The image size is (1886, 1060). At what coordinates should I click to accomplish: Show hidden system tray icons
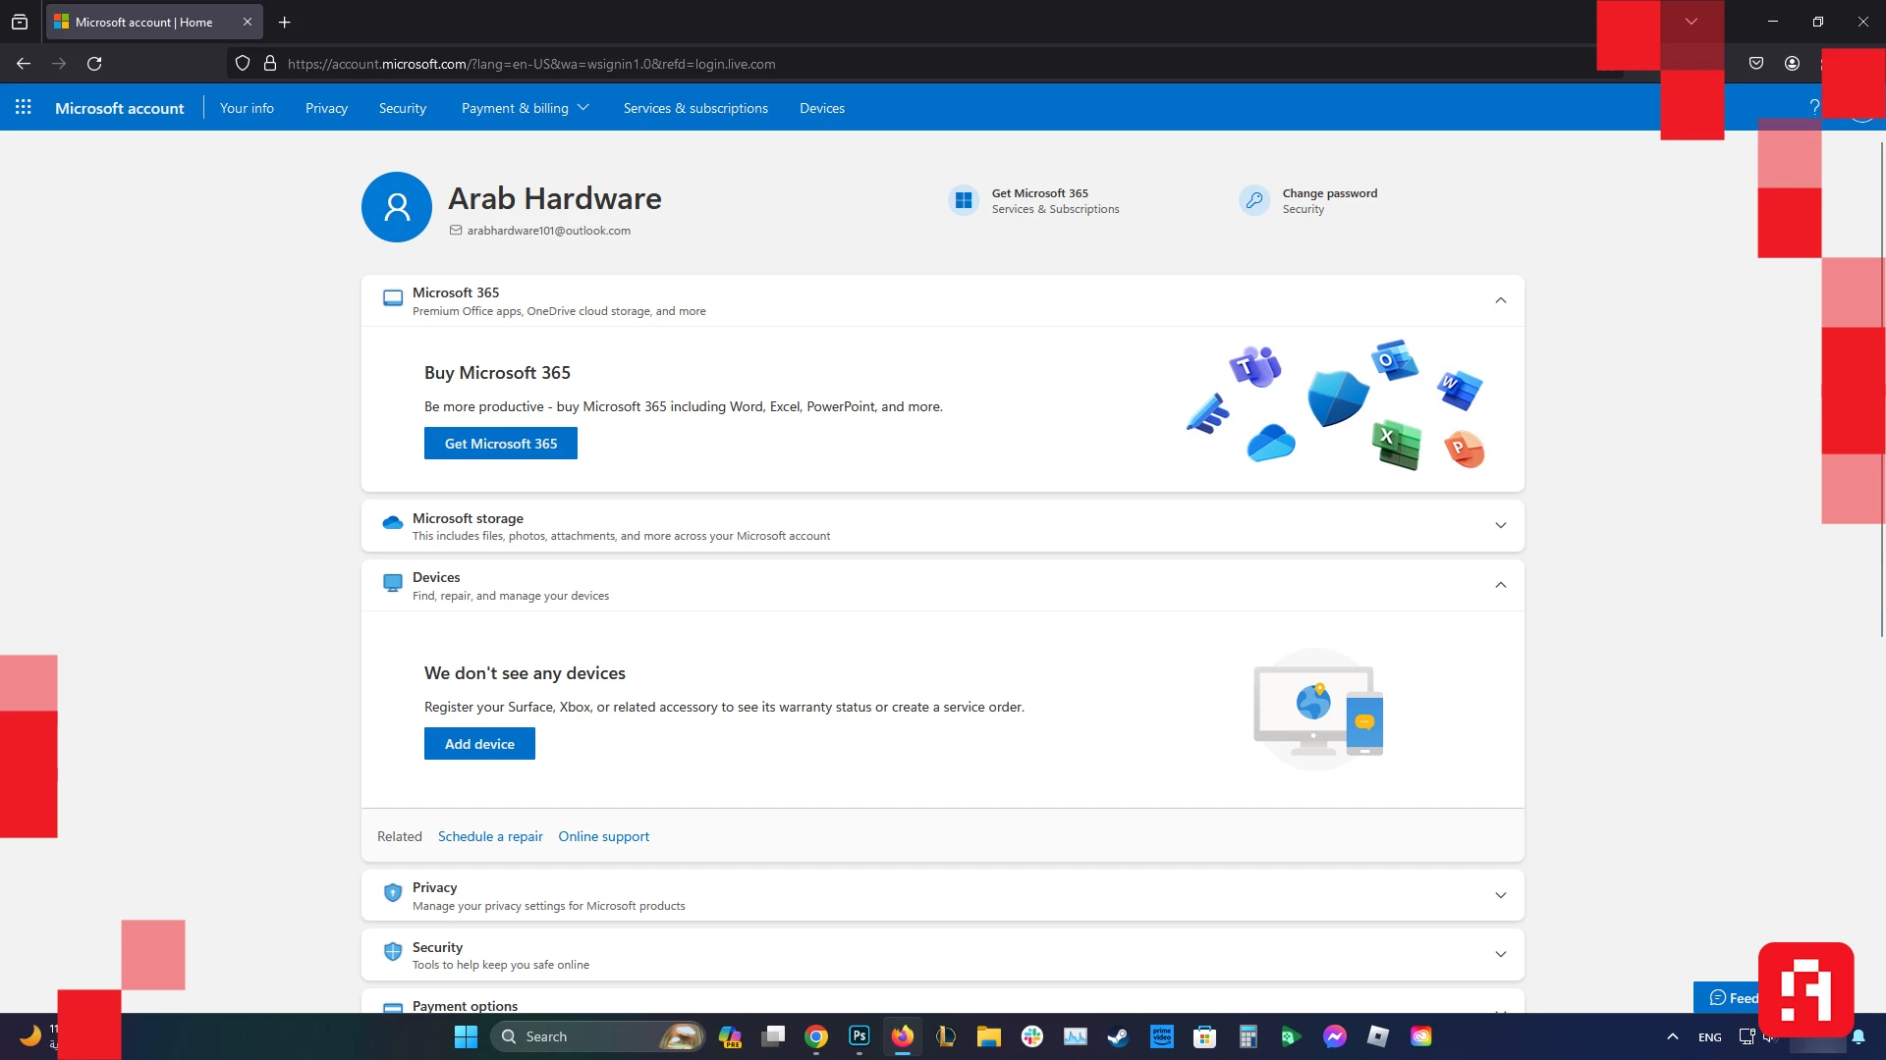(1673, 1036)
